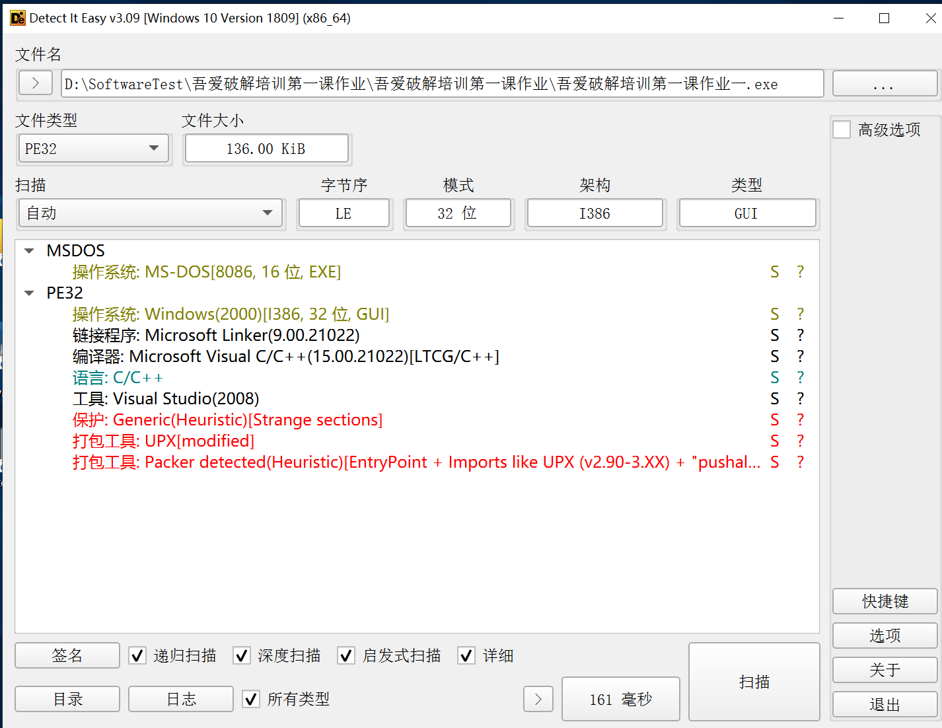Open the 签名 signatures button

click(67, 655)
